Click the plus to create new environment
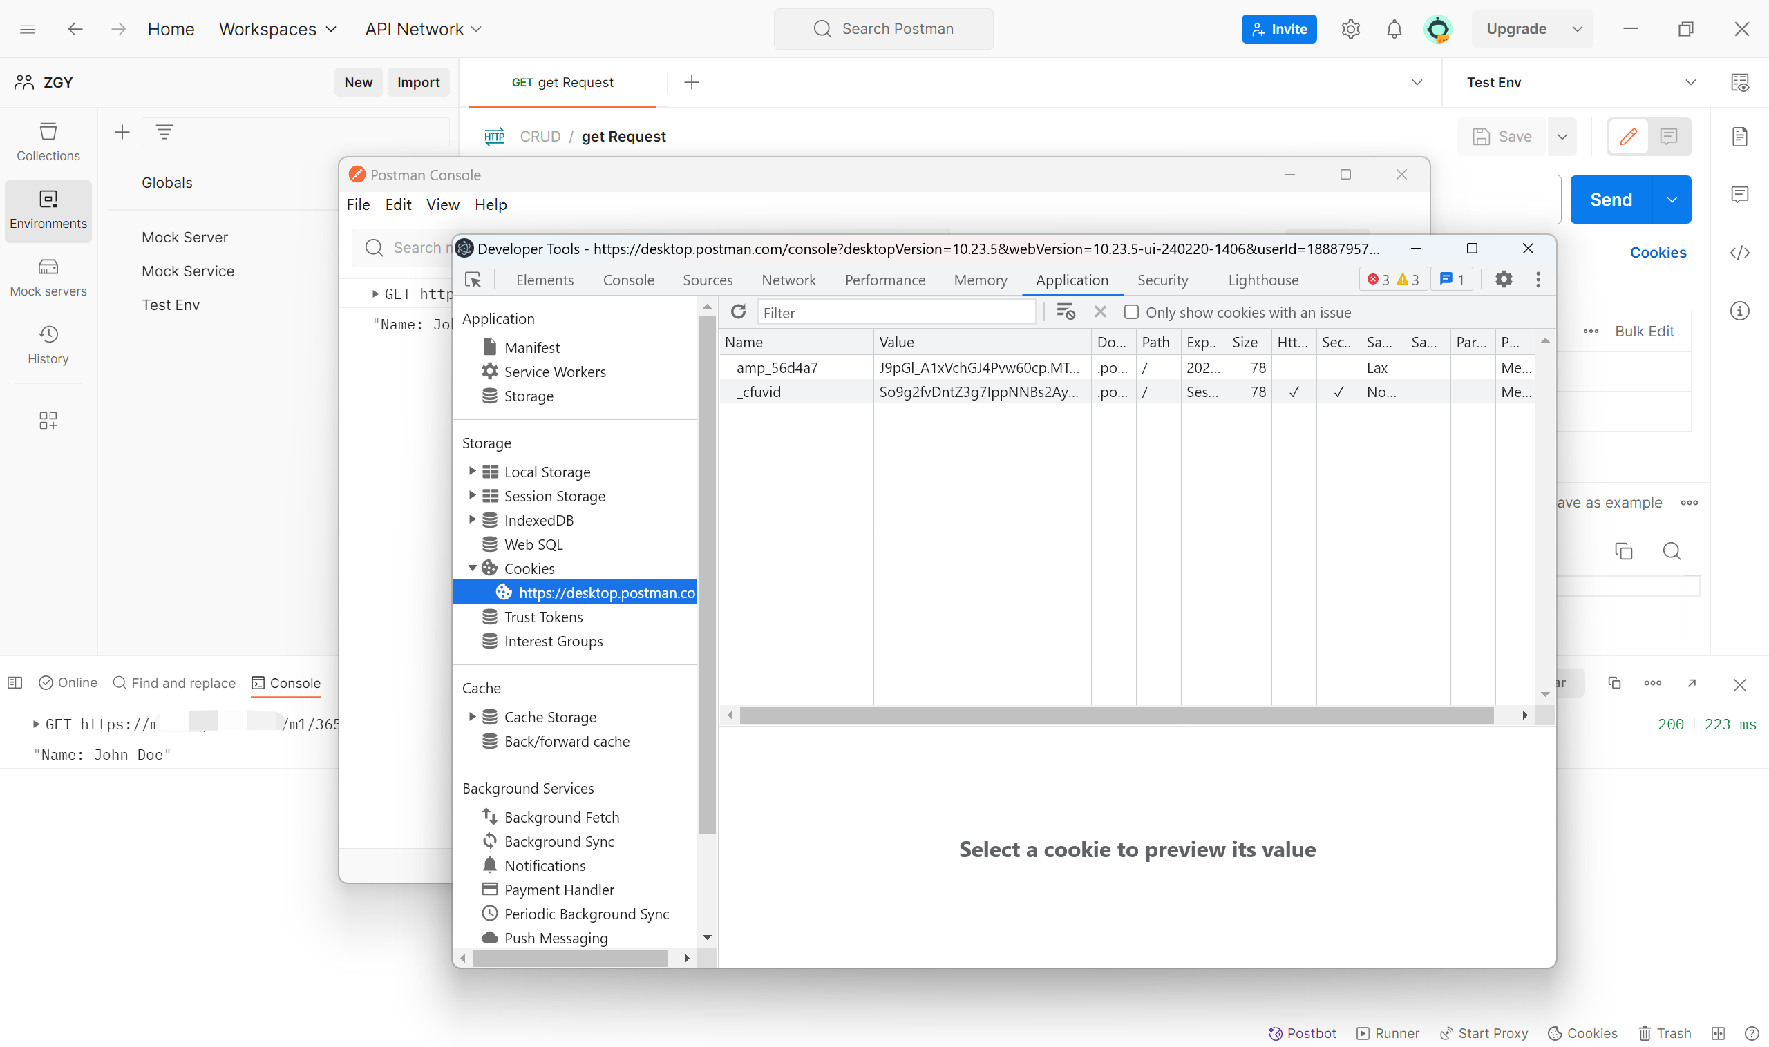The width and height of the screenshot is (1769, 1047). pos(122,132)
